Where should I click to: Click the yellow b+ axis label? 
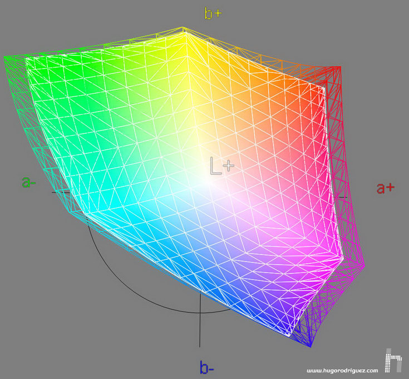(x=213, y=14)
